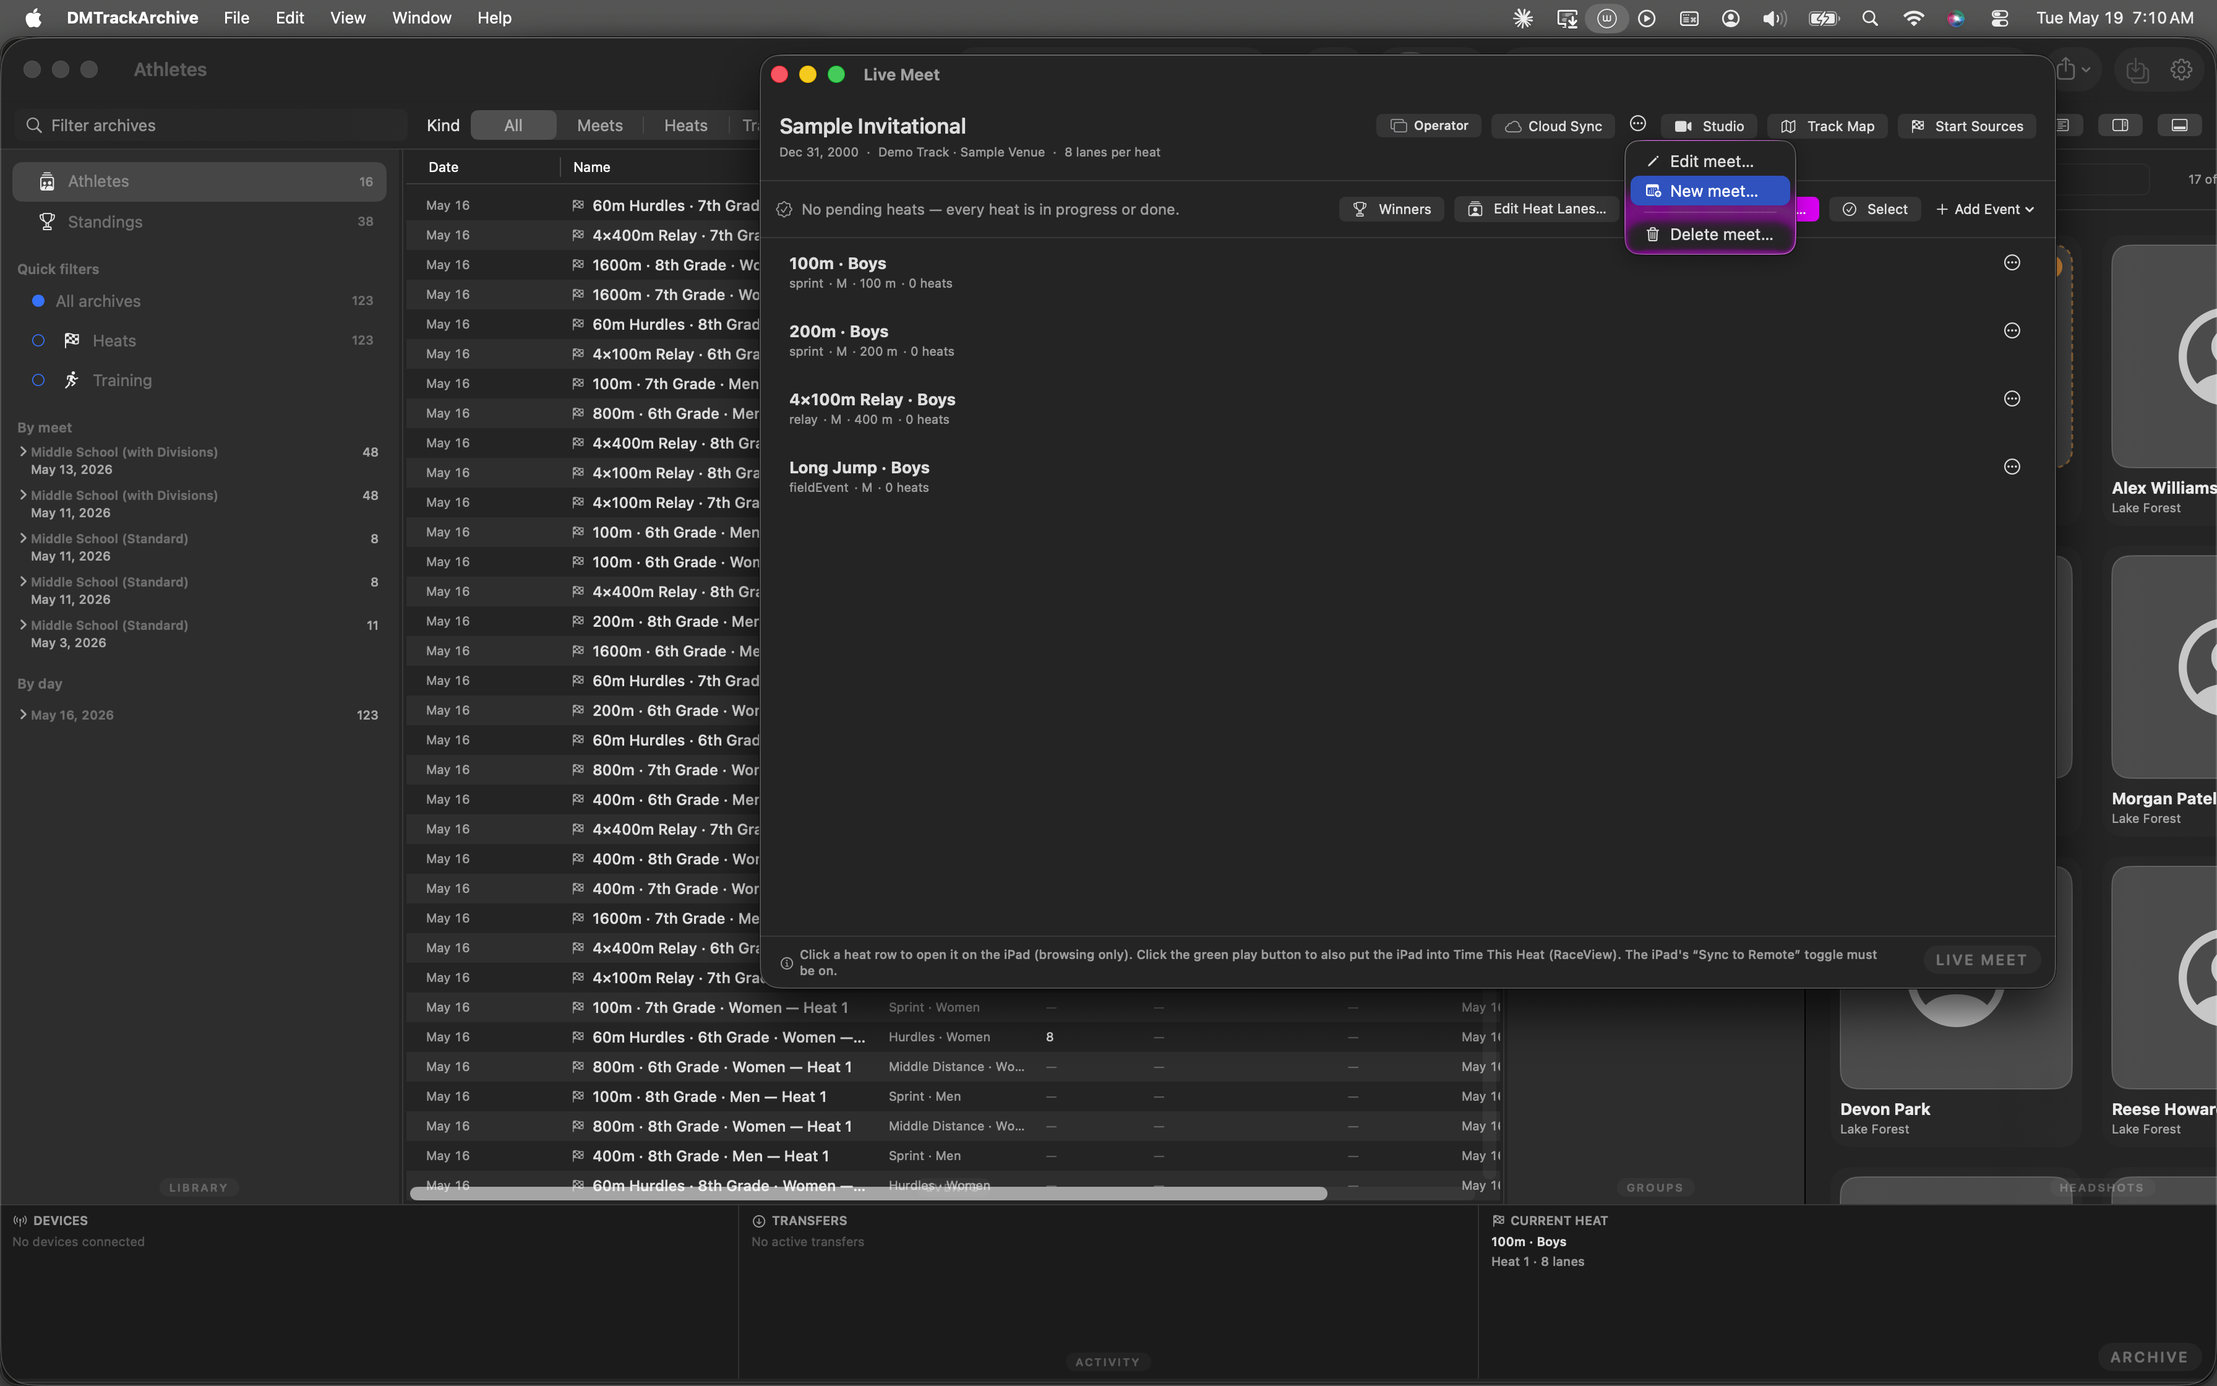Open Studio camera view
The height and width of the screenshot is (1386, 2217).
point(1709,126)
